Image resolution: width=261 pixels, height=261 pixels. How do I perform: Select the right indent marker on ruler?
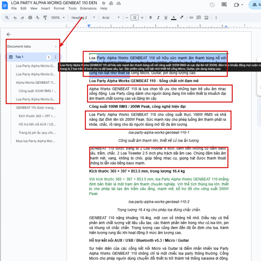pyautogui.click(x=226, y=27)
